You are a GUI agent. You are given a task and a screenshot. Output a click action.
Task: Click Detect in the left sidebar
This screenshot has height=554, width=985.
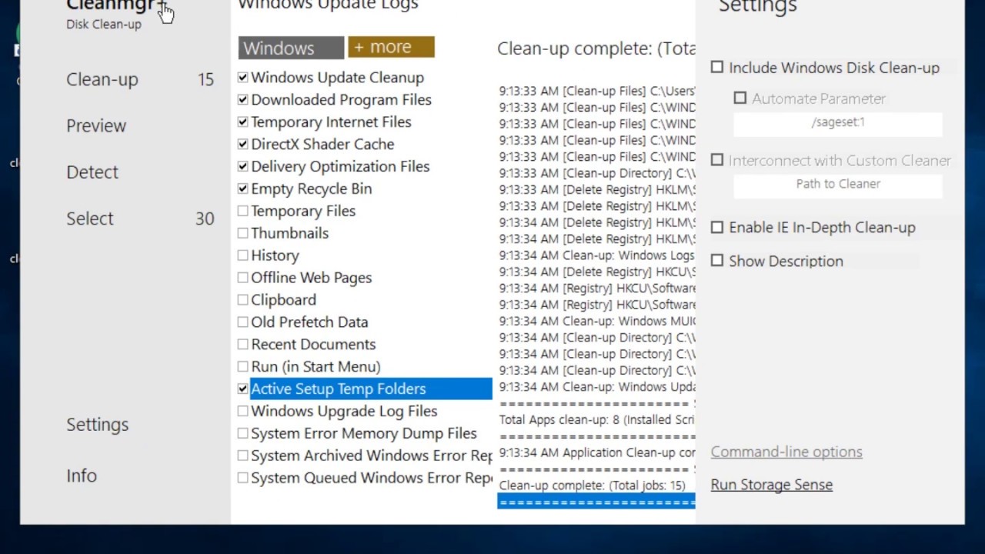coord(92,172)
